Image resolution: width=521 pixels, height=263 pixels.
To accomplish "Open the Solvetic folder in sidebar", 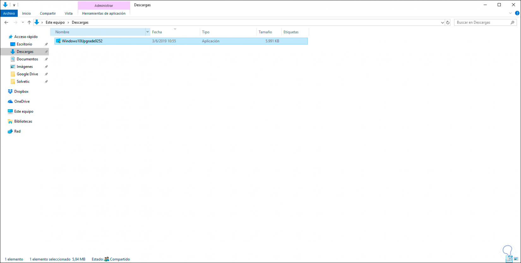I will 23,81.
